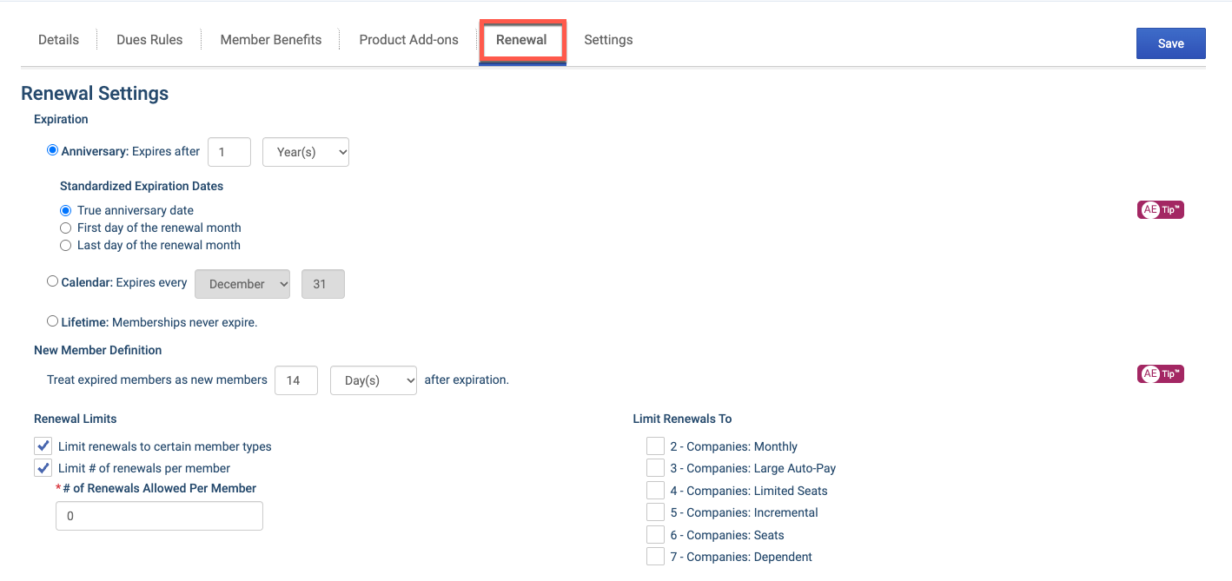This screenshot has height=581, width=1232.
Task: Focus the new member days field showing 14
Action: click(x=296, y=380)
